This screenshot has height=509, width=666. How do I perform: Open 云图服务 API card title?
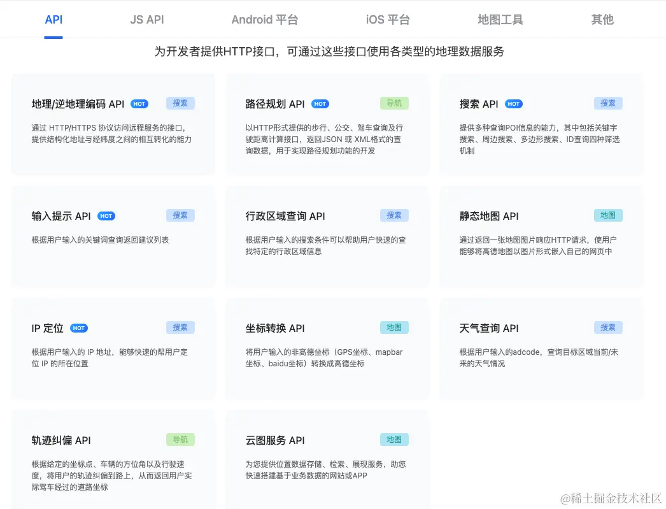[x=275, y=441]
